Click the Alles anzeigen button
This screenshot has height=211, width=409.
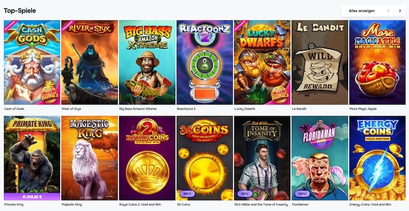[x=362, y=11]
